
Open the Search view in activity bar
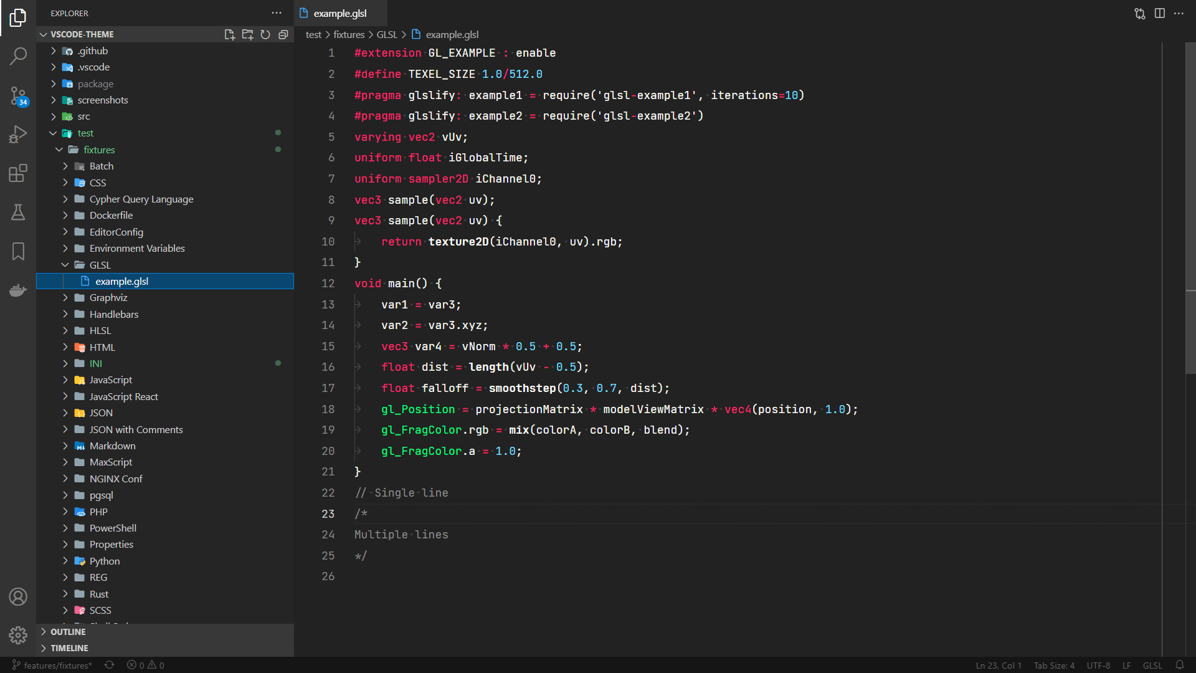point(18,56)
